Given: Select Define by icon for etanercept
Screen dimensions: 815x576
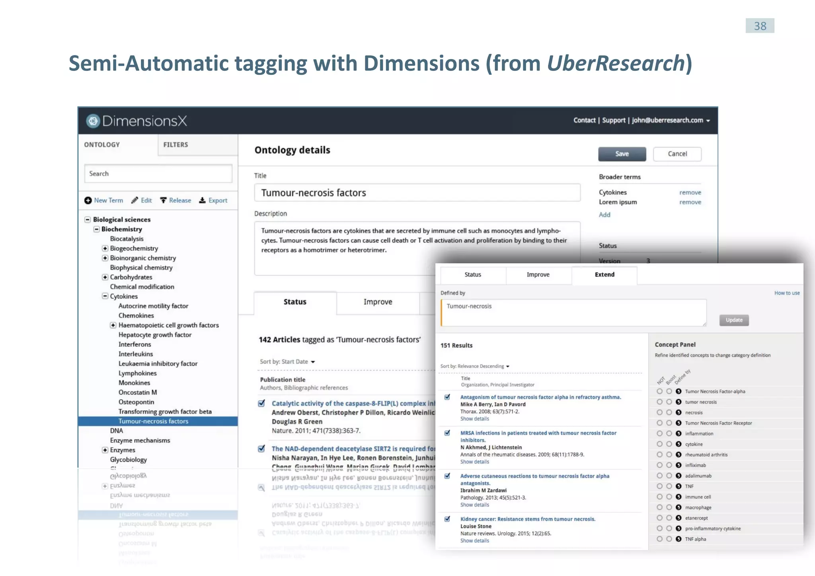Looking at the screenshot, I should coord(679,518).
